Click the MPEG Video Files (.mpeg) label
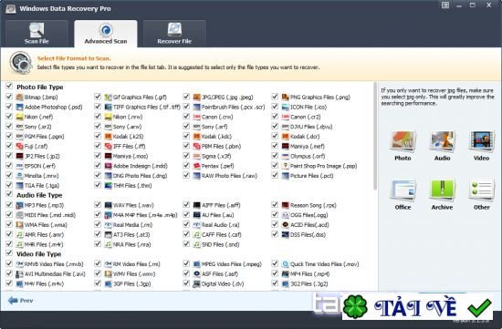The image size is (502, 329). point(232,264)
